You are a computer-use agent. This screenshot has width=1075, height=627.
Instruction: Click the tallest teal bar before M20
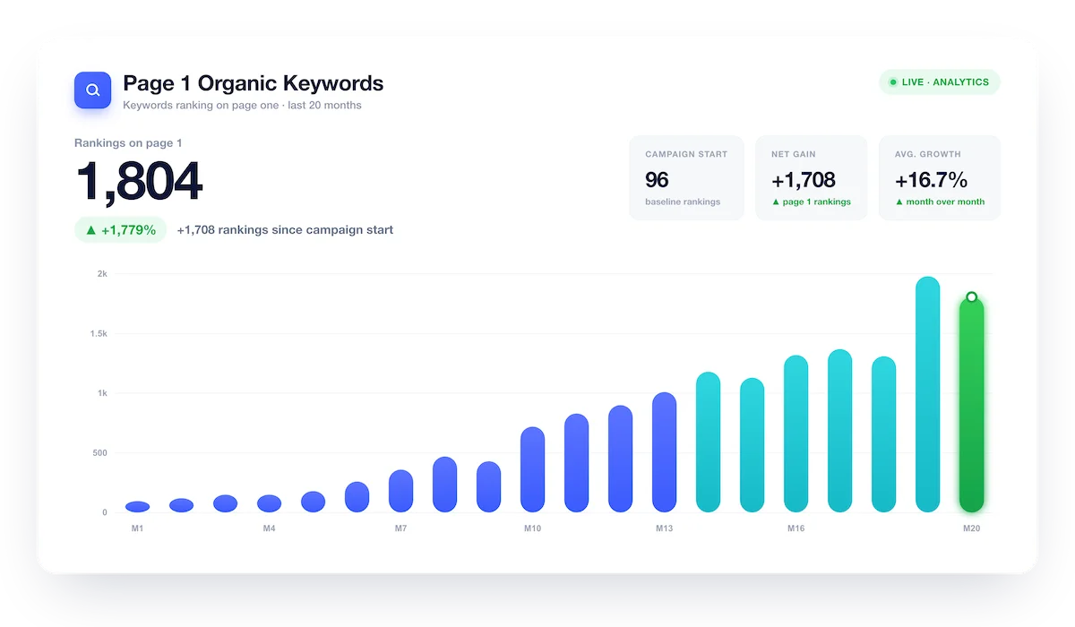pos(928,394)
